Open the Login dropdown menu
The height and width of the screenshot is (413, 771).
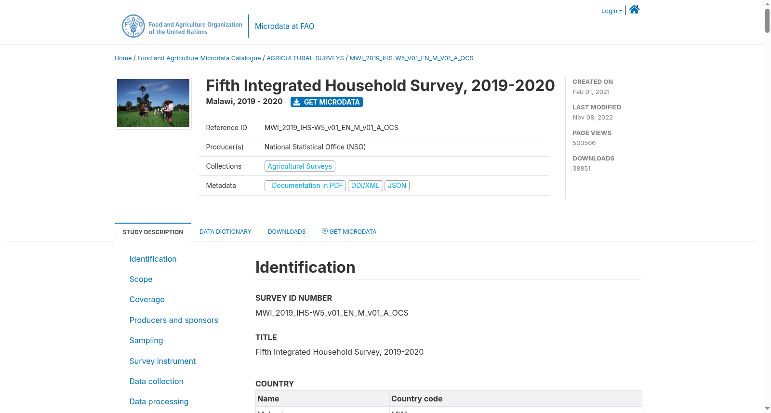pyautogui.click(x=611, y=11)
